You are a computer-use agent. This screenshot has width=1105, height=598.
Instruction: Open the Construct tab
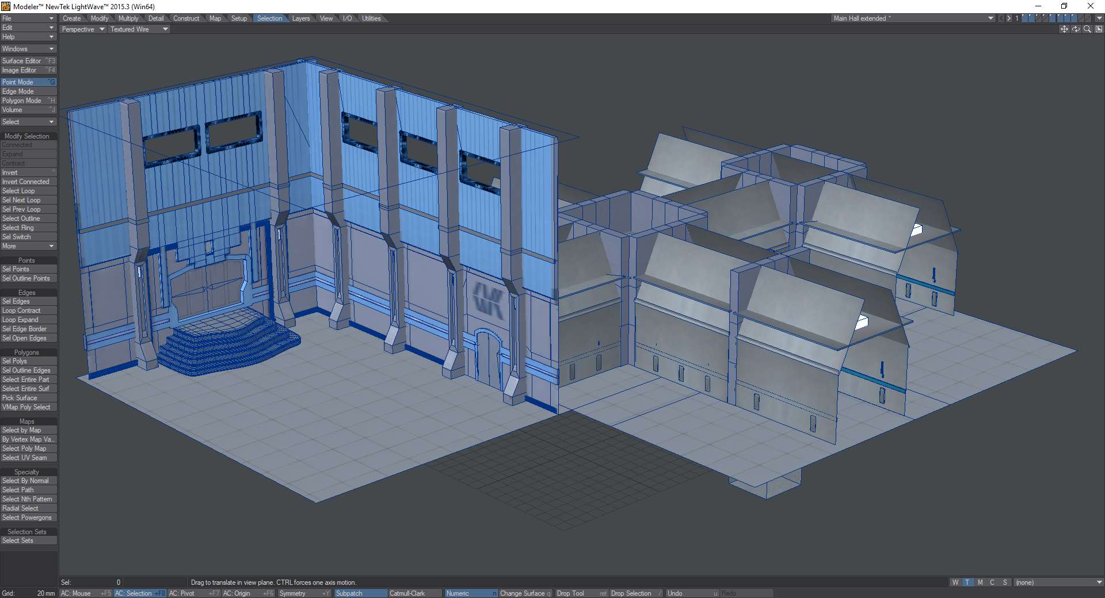(x=186, y=18)
